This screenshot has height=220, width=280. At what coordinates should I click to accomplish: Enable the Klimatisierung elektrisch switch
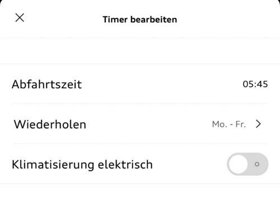(x=248, y=164)
